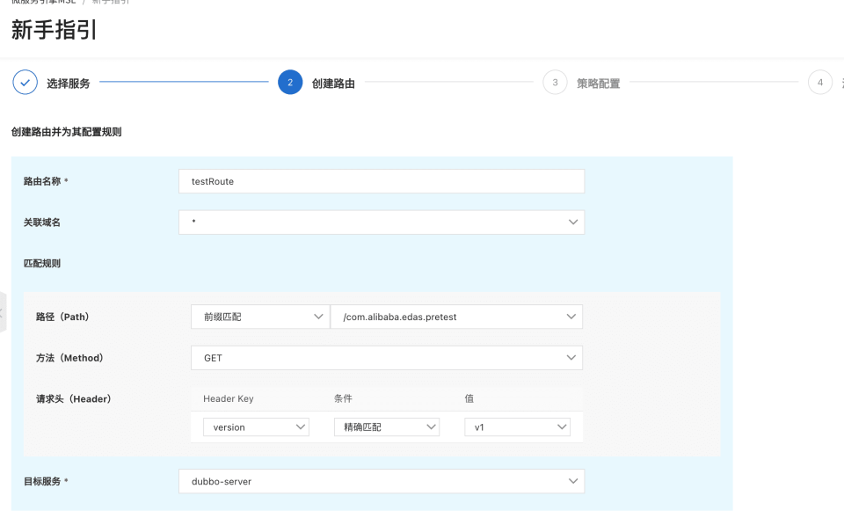This screenshot has height=525, width=844.
Task: Click the testRoute route name input
Action: (x=381, y=181)
